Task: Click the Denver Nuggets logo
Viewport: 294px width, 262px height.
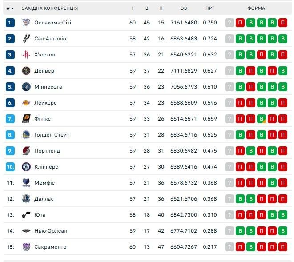Action: [x=26, y=71]
